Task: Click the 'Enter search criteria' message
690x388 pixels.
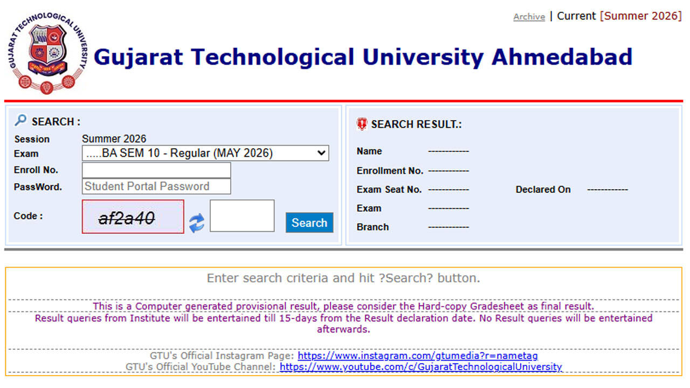Action: pyautogui.click(x=343, y=279)
